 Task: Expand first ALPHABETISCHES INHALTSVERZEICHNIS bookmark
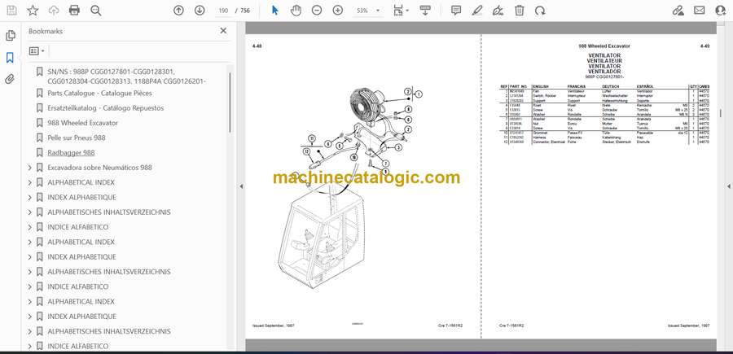30,212
